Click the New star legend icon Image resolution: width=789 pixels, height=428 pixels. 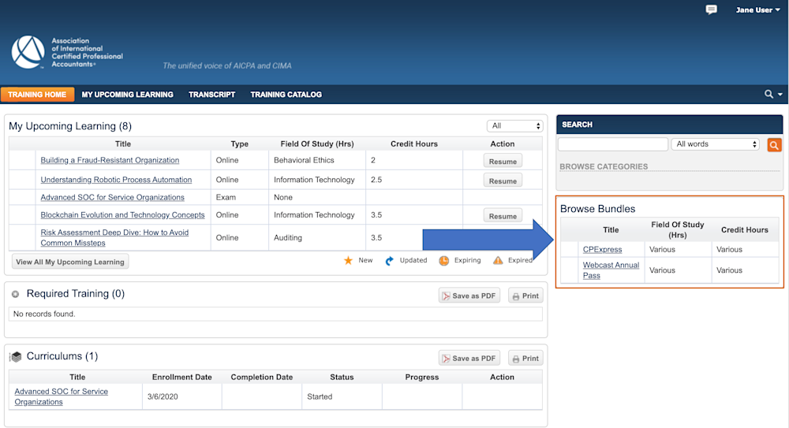[348, 260]
